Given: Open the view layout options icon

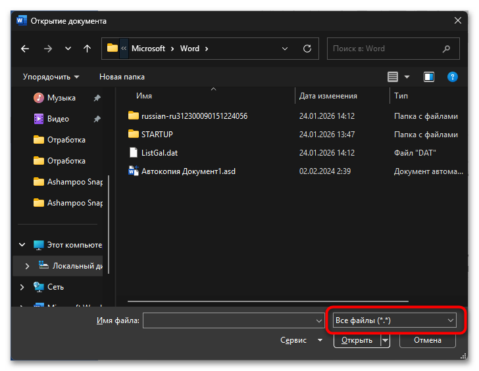Looking at the screenshot, I should pos(393,77).
